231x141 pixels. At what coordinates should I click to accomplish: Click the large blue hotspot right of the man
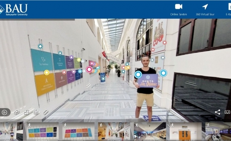(163, 73)
